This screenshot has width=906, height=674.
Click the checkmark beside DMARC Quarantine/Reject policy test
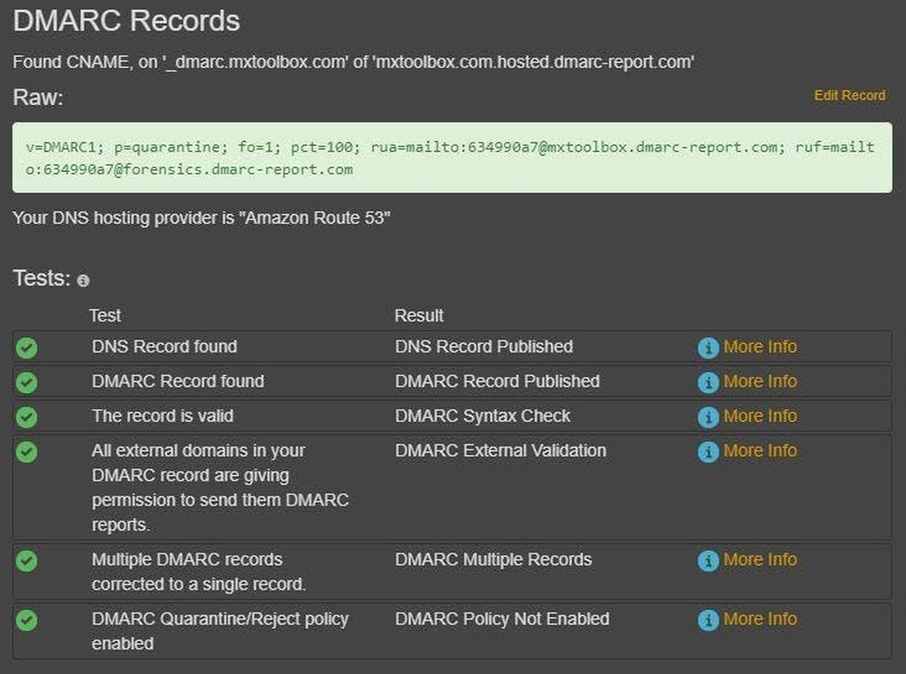tap(27, 620)
